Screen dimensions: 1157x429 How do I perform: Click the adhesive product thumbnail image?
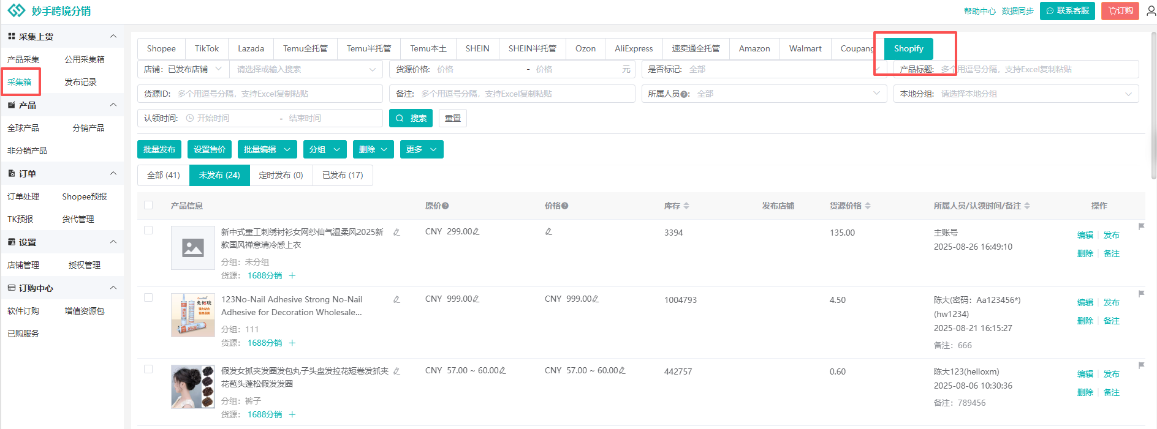(x=192, y=315)
